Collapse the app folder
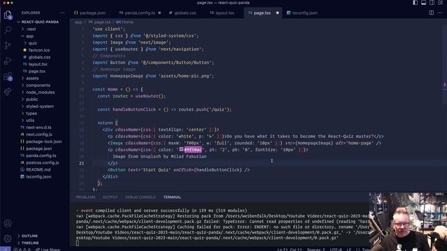This screenshot has width=447, height=251. click(x=29, y=36)
